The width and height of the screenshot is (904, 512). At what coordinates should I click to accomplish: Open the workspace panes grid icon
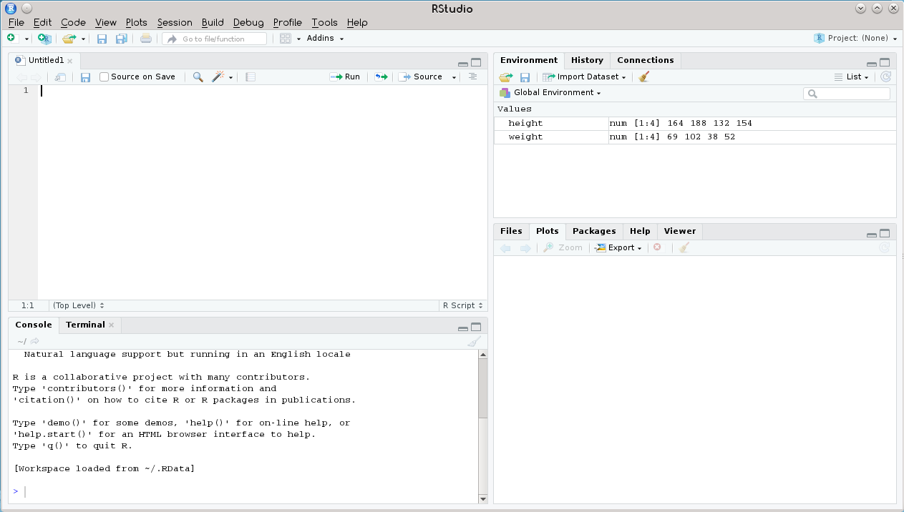pyautogui.click(x=286, y=39)
